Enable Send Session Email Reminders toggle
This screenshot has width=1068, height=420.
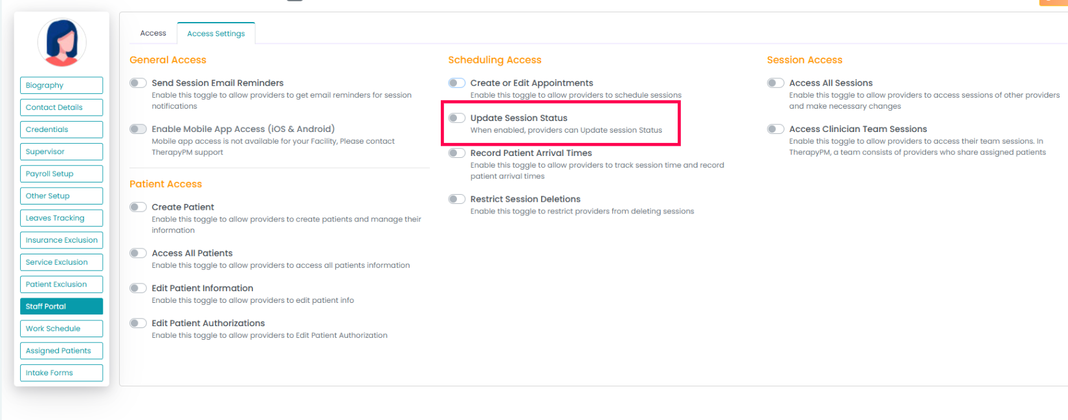coord(138,83)
